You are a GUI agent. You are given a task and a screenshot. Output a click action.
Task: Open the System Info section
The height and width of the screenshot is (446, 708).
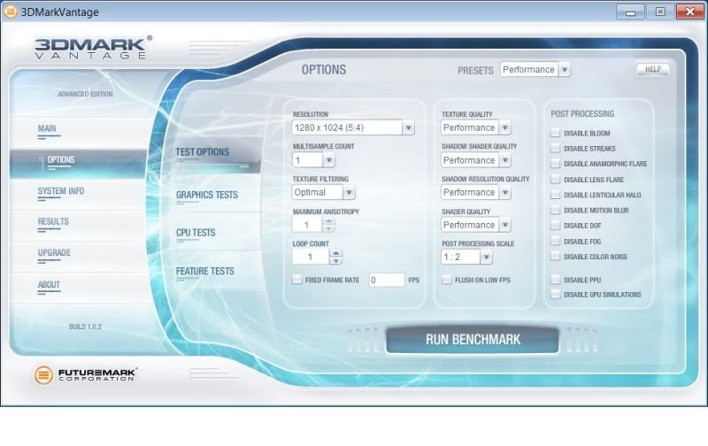[61, 191]
